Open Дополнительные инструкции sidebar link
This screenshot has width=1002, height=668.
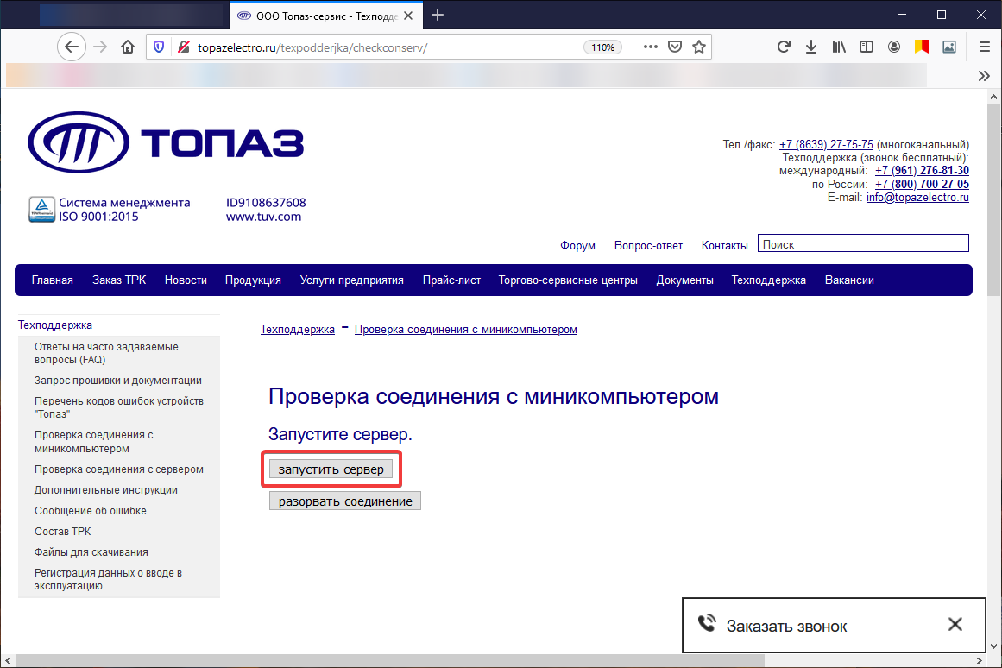coord(106,489)
